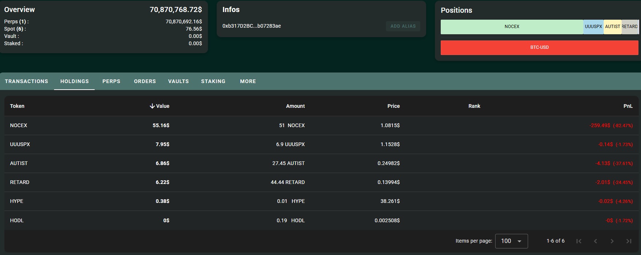Image resolution: width=641 pixels, height=255 pixels.
Task: Open the items per page dropdown
Action: click(511, 241)
